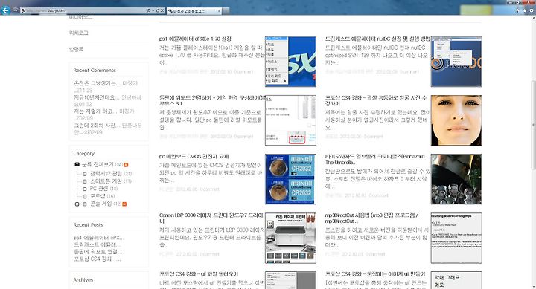This screenshot has height=289, width=536.
Task: Open recent post '돌핀에 위모트 연결...'
Action: pyautogui.click(x=98, y=252)
